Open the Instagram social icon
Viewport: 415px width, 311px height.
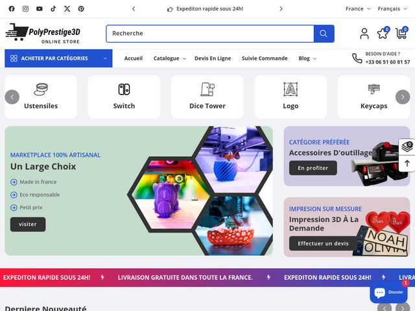(25, 9)
